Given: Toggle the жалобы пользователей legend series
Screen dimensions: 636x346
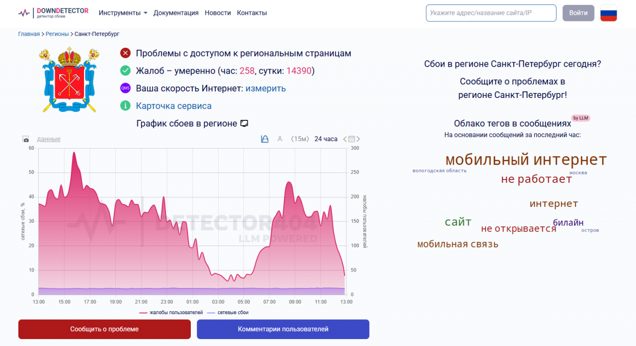Looking at the screenshot, I should 171,313.
